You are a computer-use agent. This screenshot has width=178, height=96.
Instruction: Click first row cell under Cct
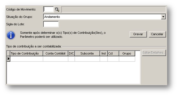(113, 59)
